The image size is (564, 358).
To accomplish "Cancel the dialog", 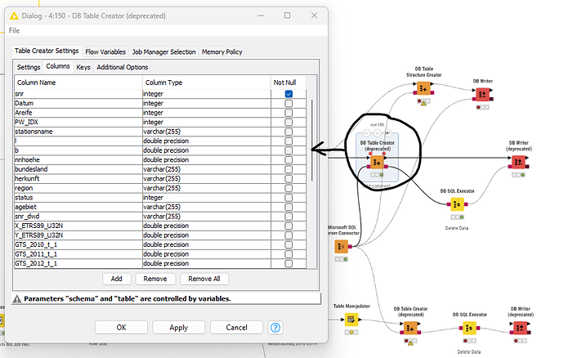I will coord(237,328).
